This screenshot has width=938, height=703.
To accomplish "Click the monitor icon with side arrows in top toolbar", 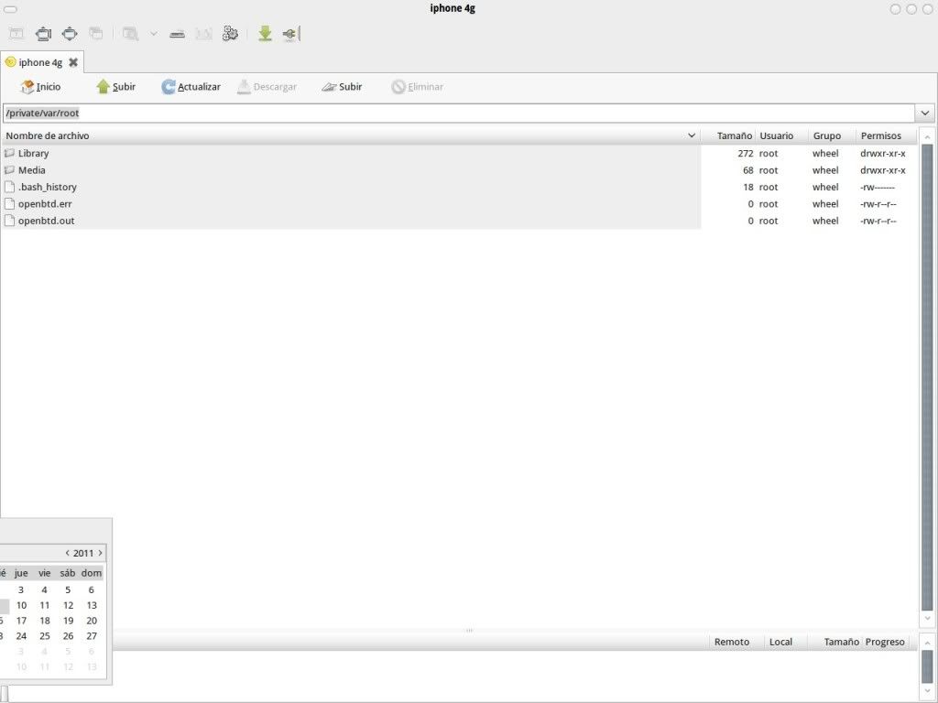I will pyautogui.click(x=44, y=34).
